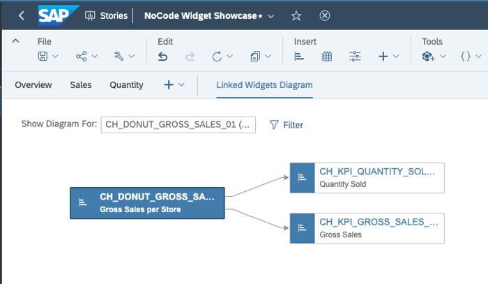Open CH_KPI_QUANTITY_SOL widget link
This screenshot has height=284, width=488.
click(x=377, y=172)
